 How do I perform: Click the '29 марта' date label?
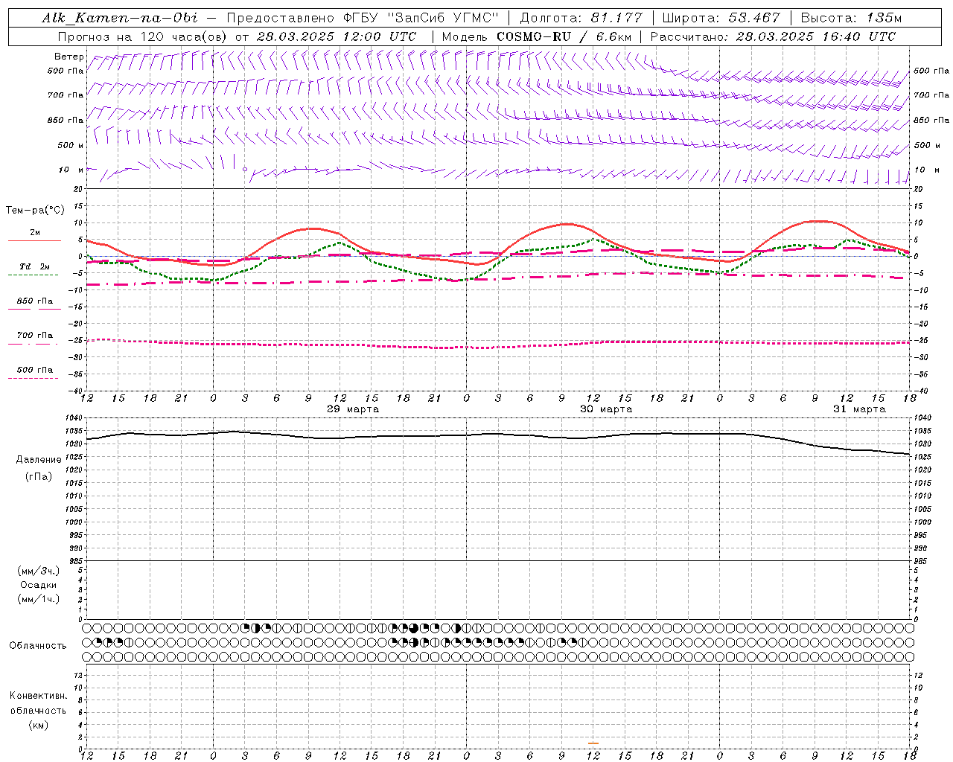[x=353, y=409]
